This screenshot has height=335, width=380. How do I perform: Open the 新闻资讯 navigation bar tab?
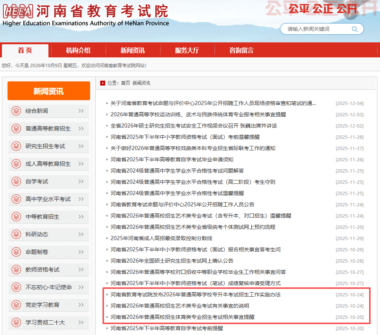tap(133, 50)
